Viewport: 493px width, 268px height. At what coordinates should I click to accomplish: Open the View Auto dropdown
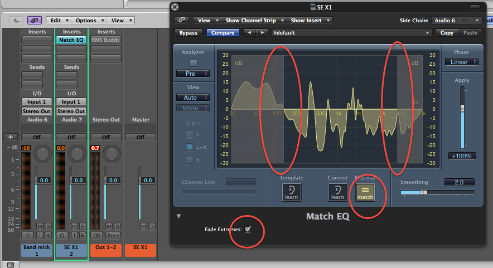[x=193, y=98]
